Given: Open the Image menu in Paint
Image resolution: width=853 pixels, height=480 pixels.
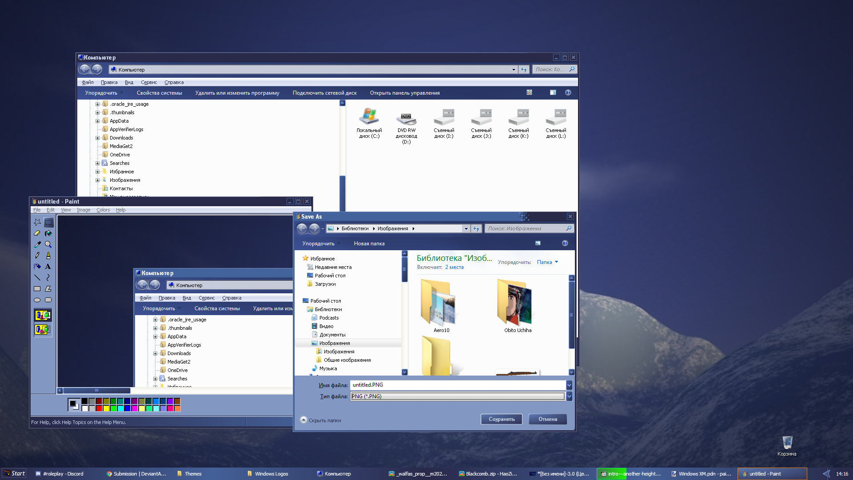Looking at the screenshot, I should tap(84, 210).
